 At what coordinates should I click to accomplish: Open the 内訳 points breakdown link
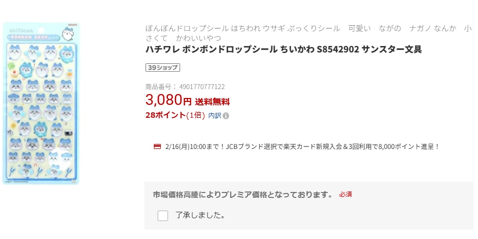pos(214,115)
